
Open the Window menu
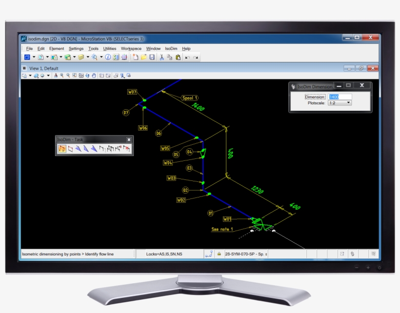[x=153, y=48]
